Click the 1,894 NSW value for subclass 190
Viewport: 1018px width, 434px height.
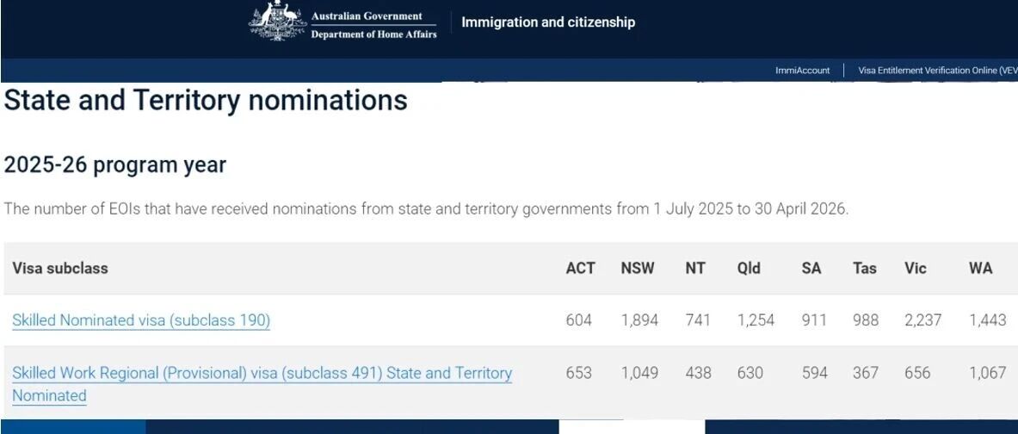(x=639, y=319)
